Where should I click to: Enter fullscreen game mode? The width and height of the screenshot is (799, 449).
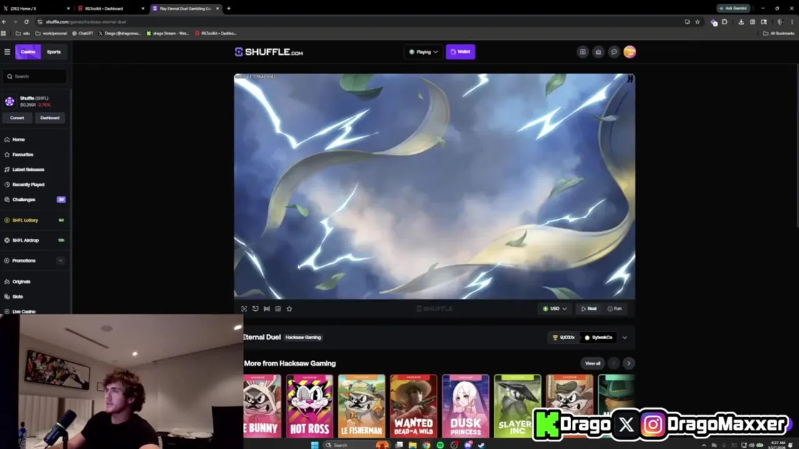(244, 309)
